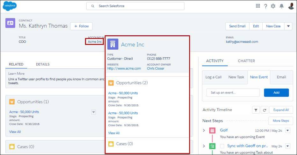Click the Salesforce cloud logo
Viewport: 297px width, 155px height.
[x=10, y=6]
